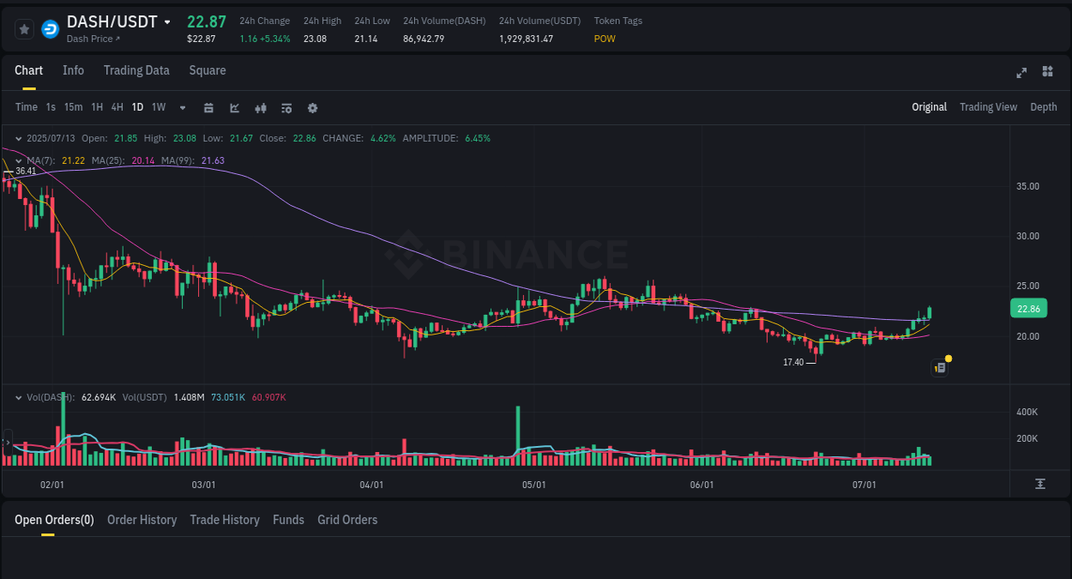Select the 1W timeframe

tap(158, 107)
